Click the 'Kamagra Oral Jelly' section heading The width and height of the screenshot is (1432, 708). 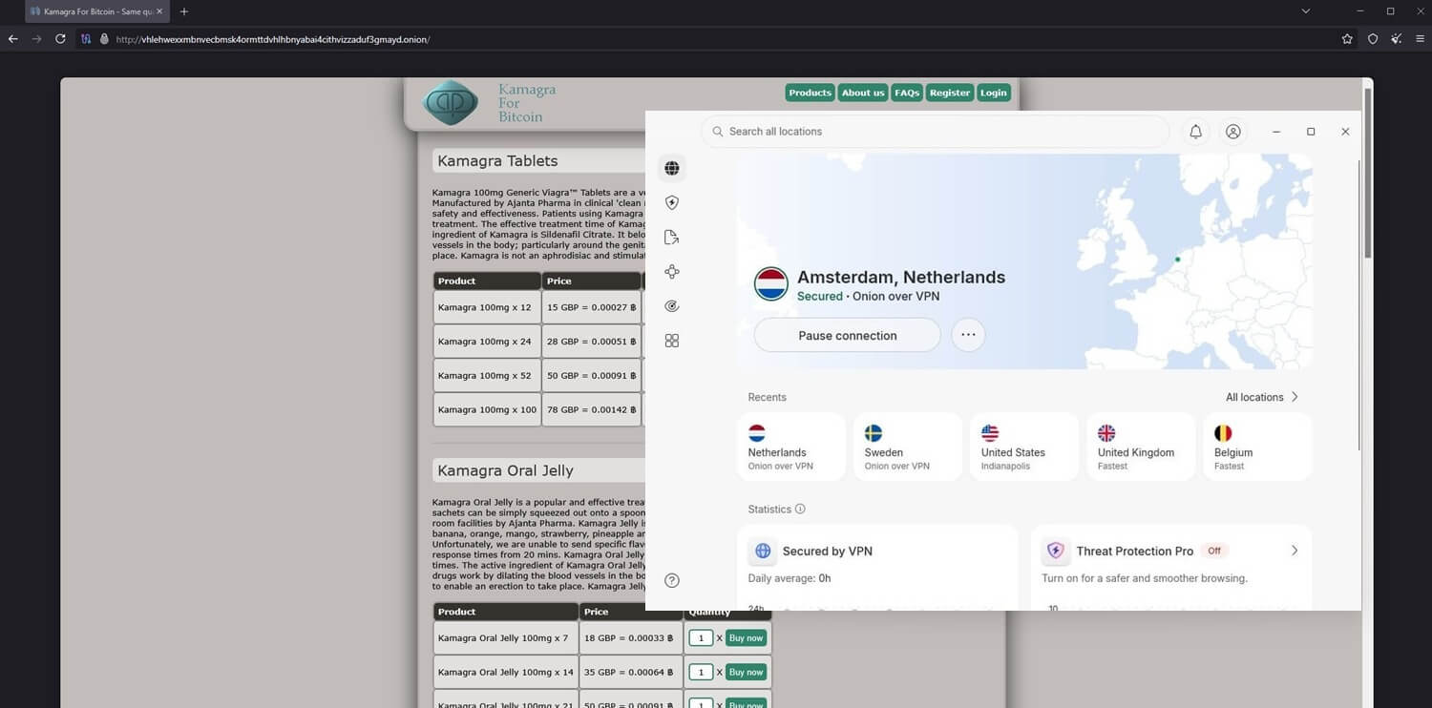coord(505,470)
